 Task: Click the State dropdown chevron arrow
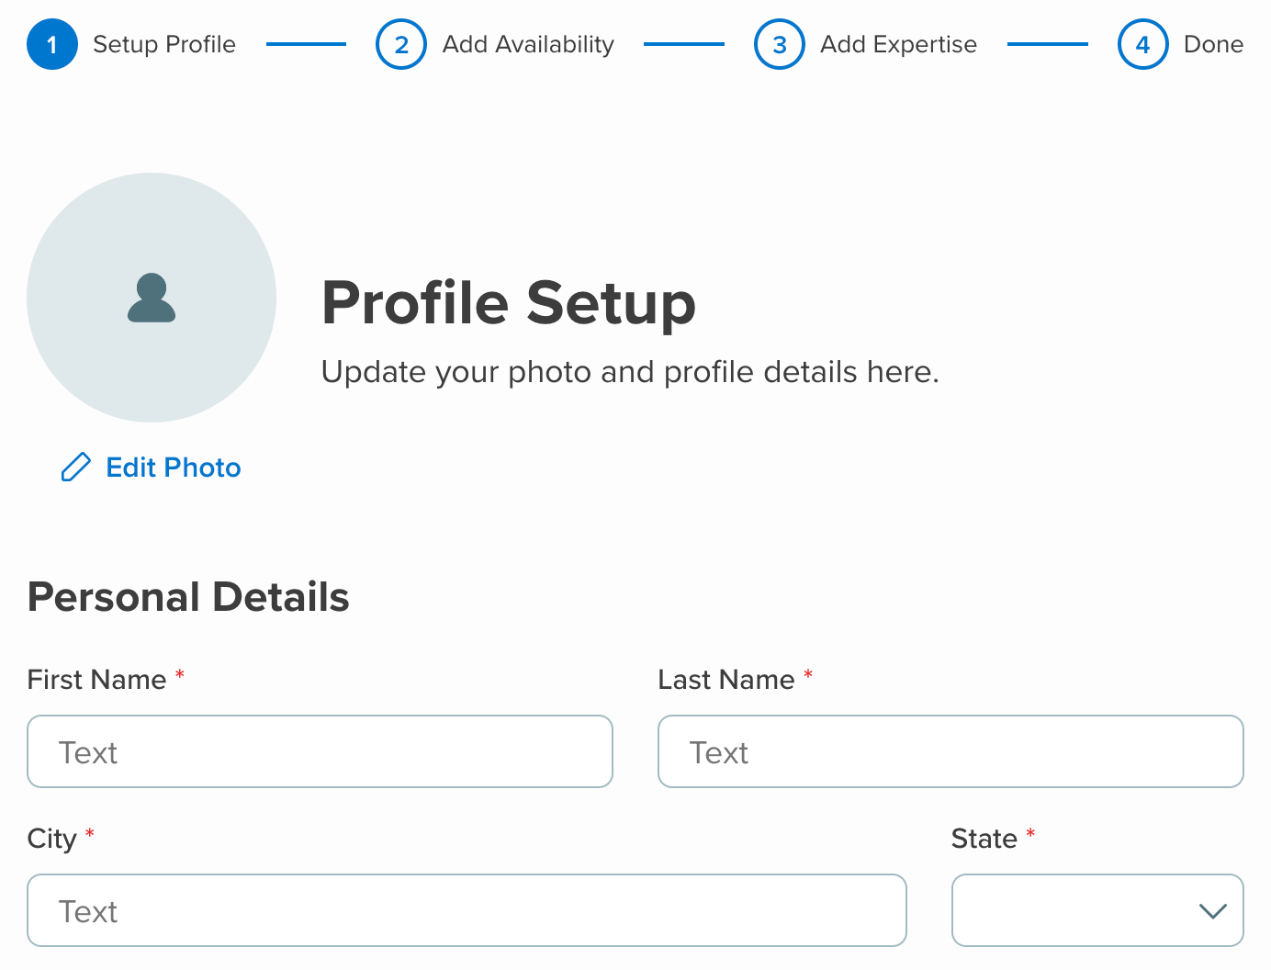click(1213, 911)
